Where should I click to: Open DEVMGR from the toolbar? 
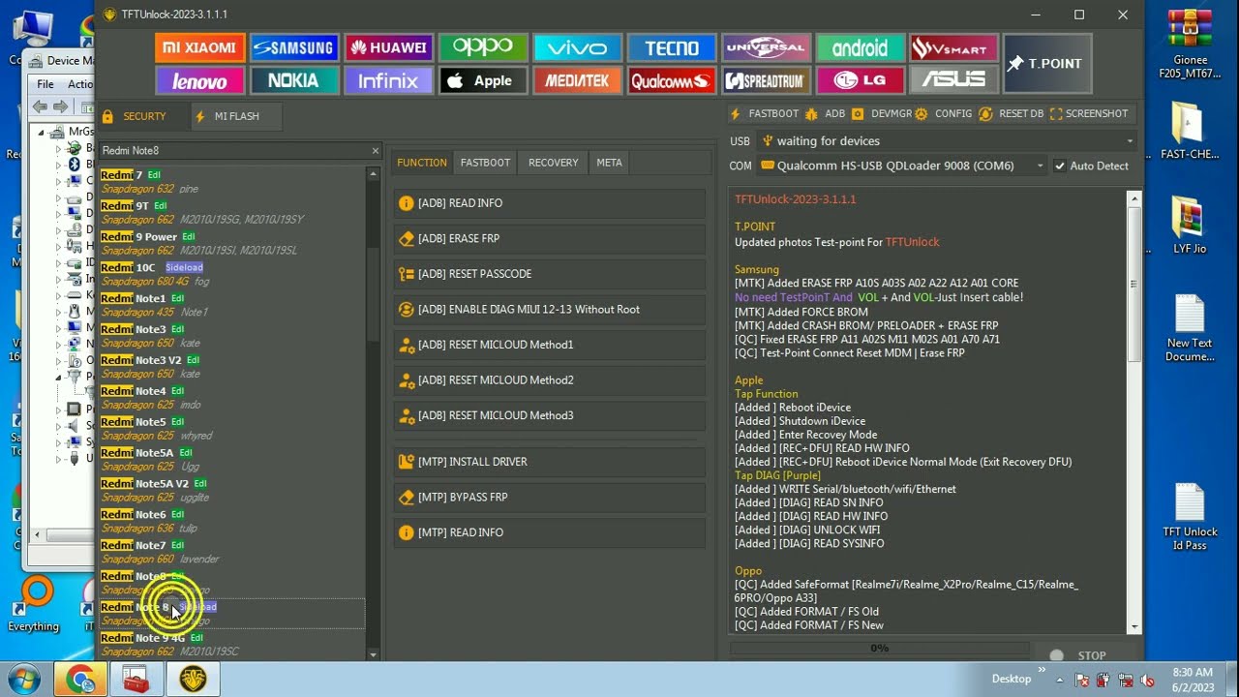883,114
